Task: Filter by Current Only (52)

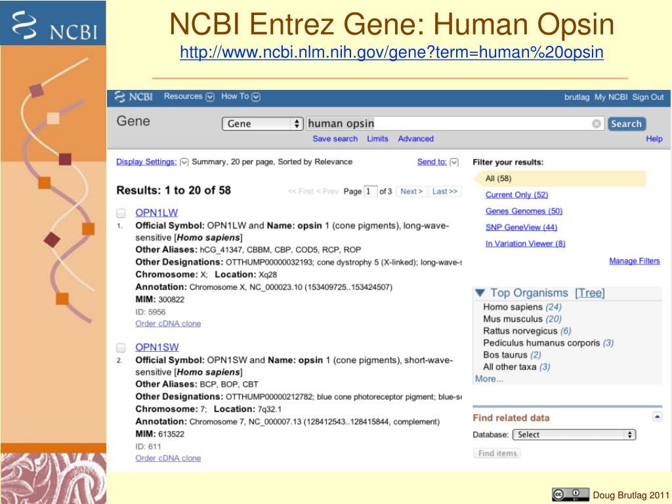Action: tap(517, 195)
